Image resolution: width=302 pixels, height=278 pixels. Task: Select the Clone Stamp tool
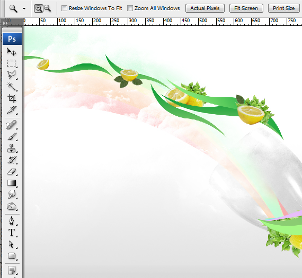11,149
